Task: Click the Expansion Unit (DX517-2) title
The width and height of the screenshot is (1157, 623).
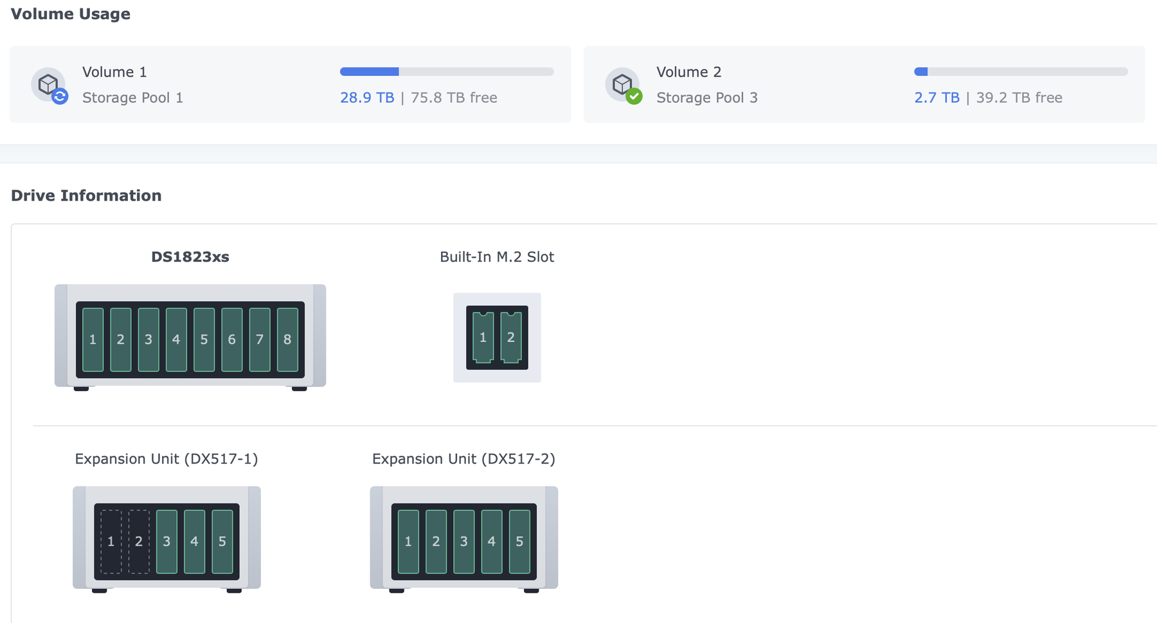Action: [463, 459]
